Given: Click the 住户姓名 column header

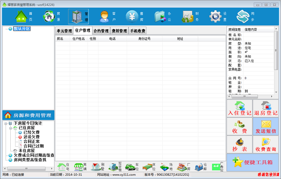Looking at the screenshot, I should click(x=79, y=39).
